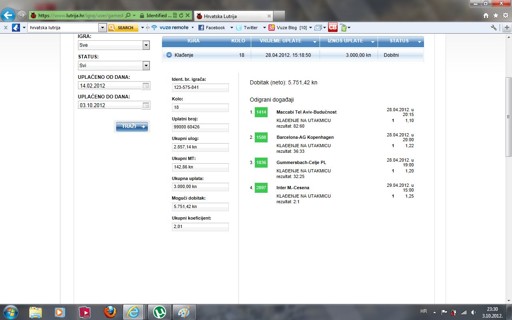The width and height of the screenshot is (512, 320).
Task: Open Windows Explorer from the taskbar
Action: point(36,312)
